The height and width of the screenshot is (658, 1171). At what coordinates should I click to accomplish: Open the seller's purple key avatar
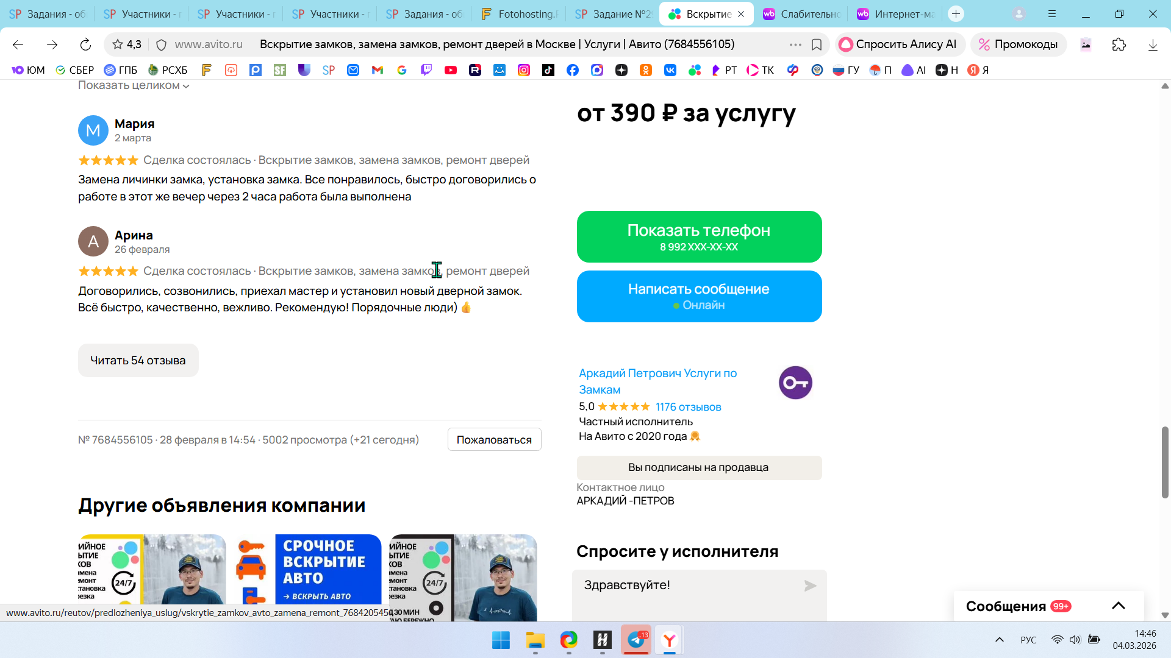coord(795,383)
